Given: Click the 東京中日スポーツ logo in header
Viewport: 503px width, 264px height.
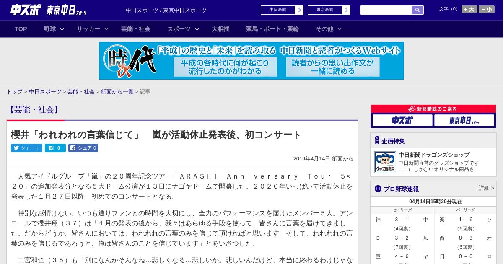Looking at the screenshot, I should click(x=67, y=10).
